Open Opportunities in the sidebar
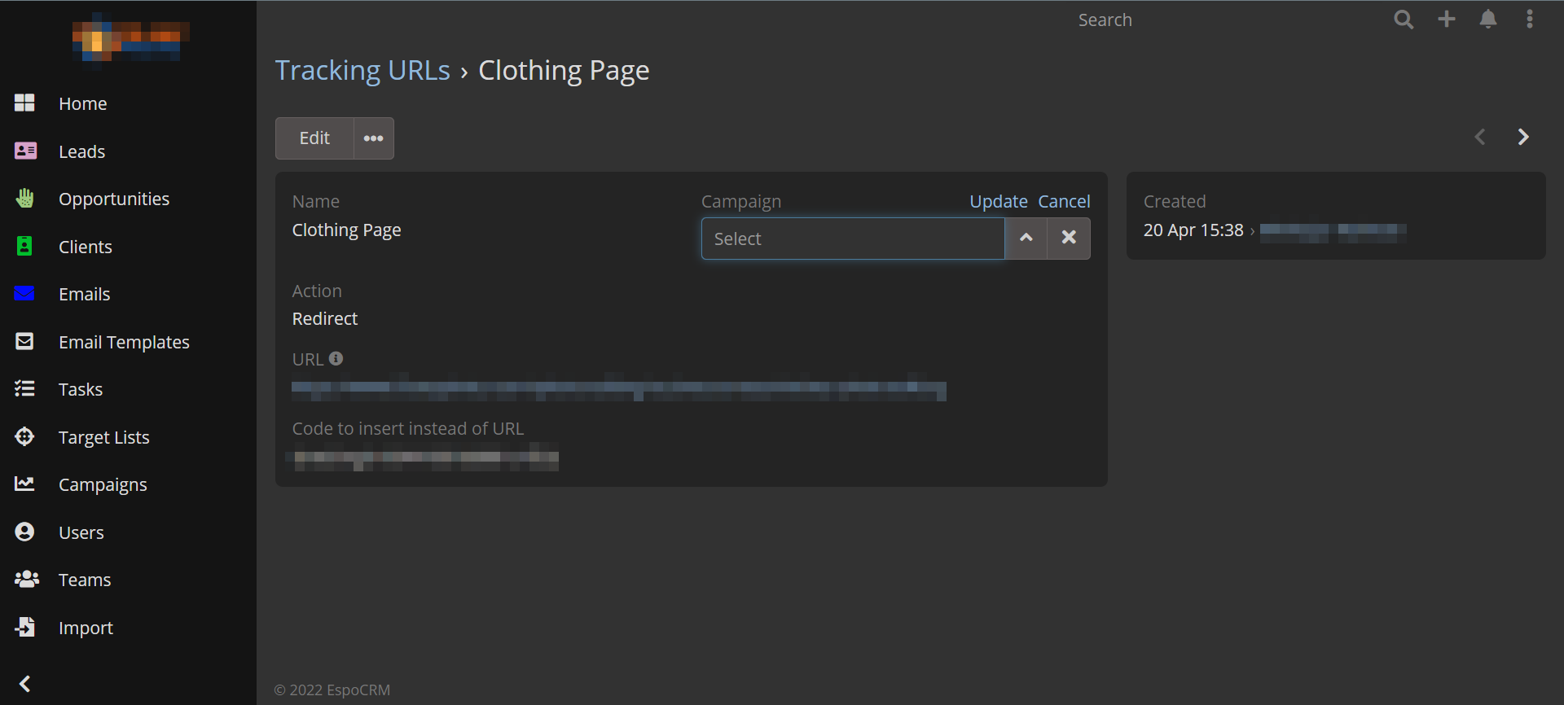 [114, 199]
